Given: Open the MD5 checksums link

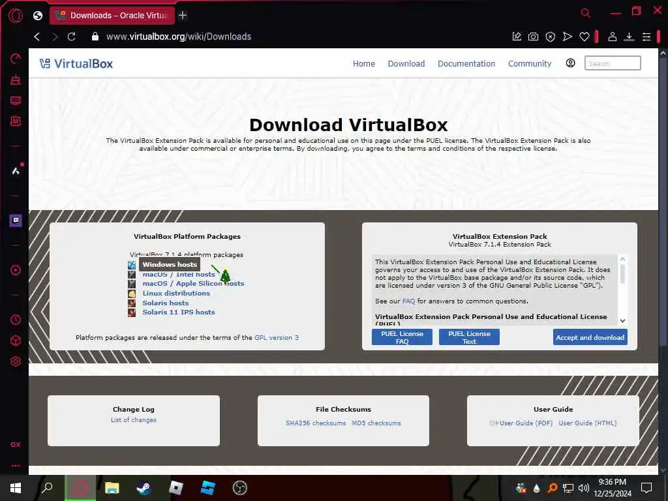Looking at the screenshot, I should point(376,423).
